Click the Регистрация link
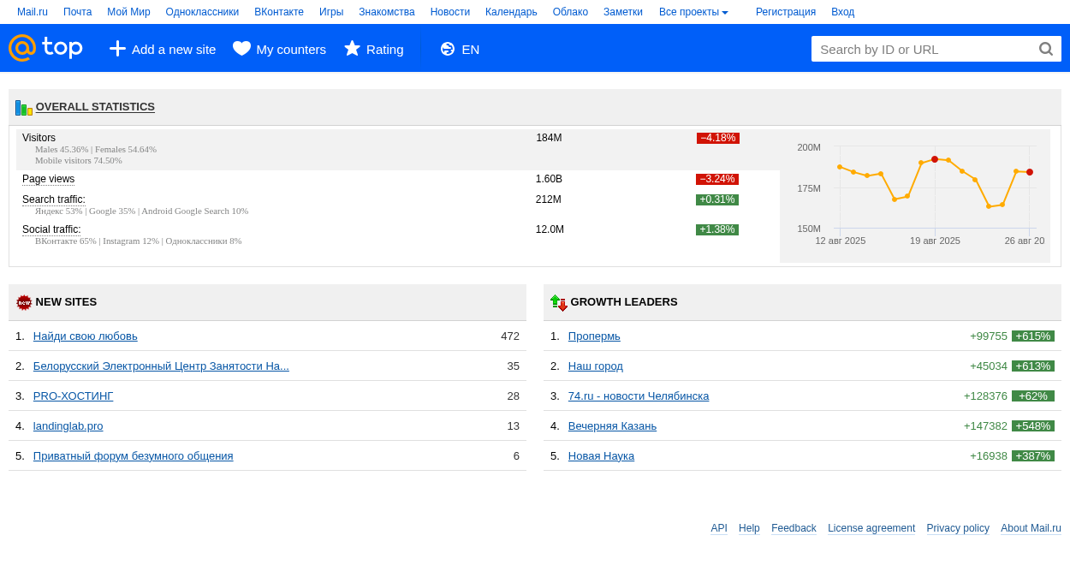Screen dimensions: 1070x571 [x=786, y=12]
